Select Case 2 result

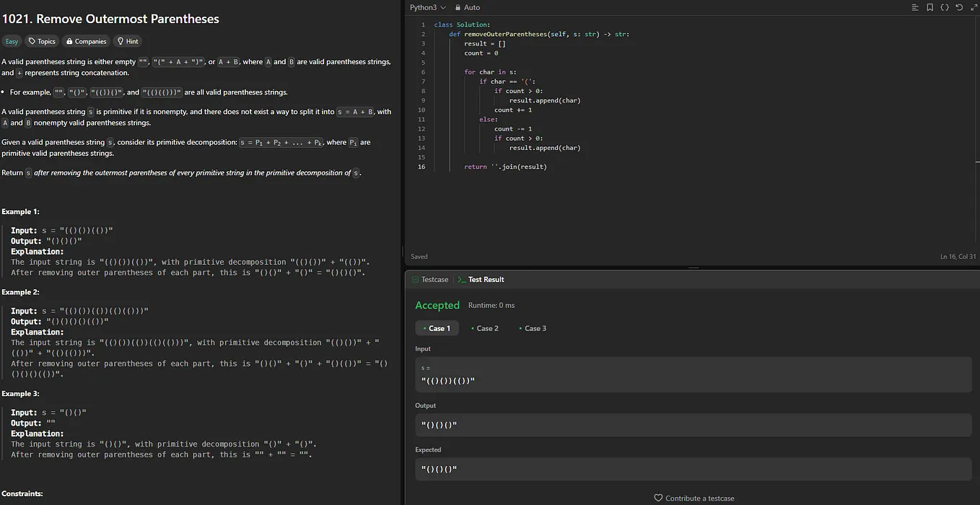pyautogui.click(x=484, y=328)
